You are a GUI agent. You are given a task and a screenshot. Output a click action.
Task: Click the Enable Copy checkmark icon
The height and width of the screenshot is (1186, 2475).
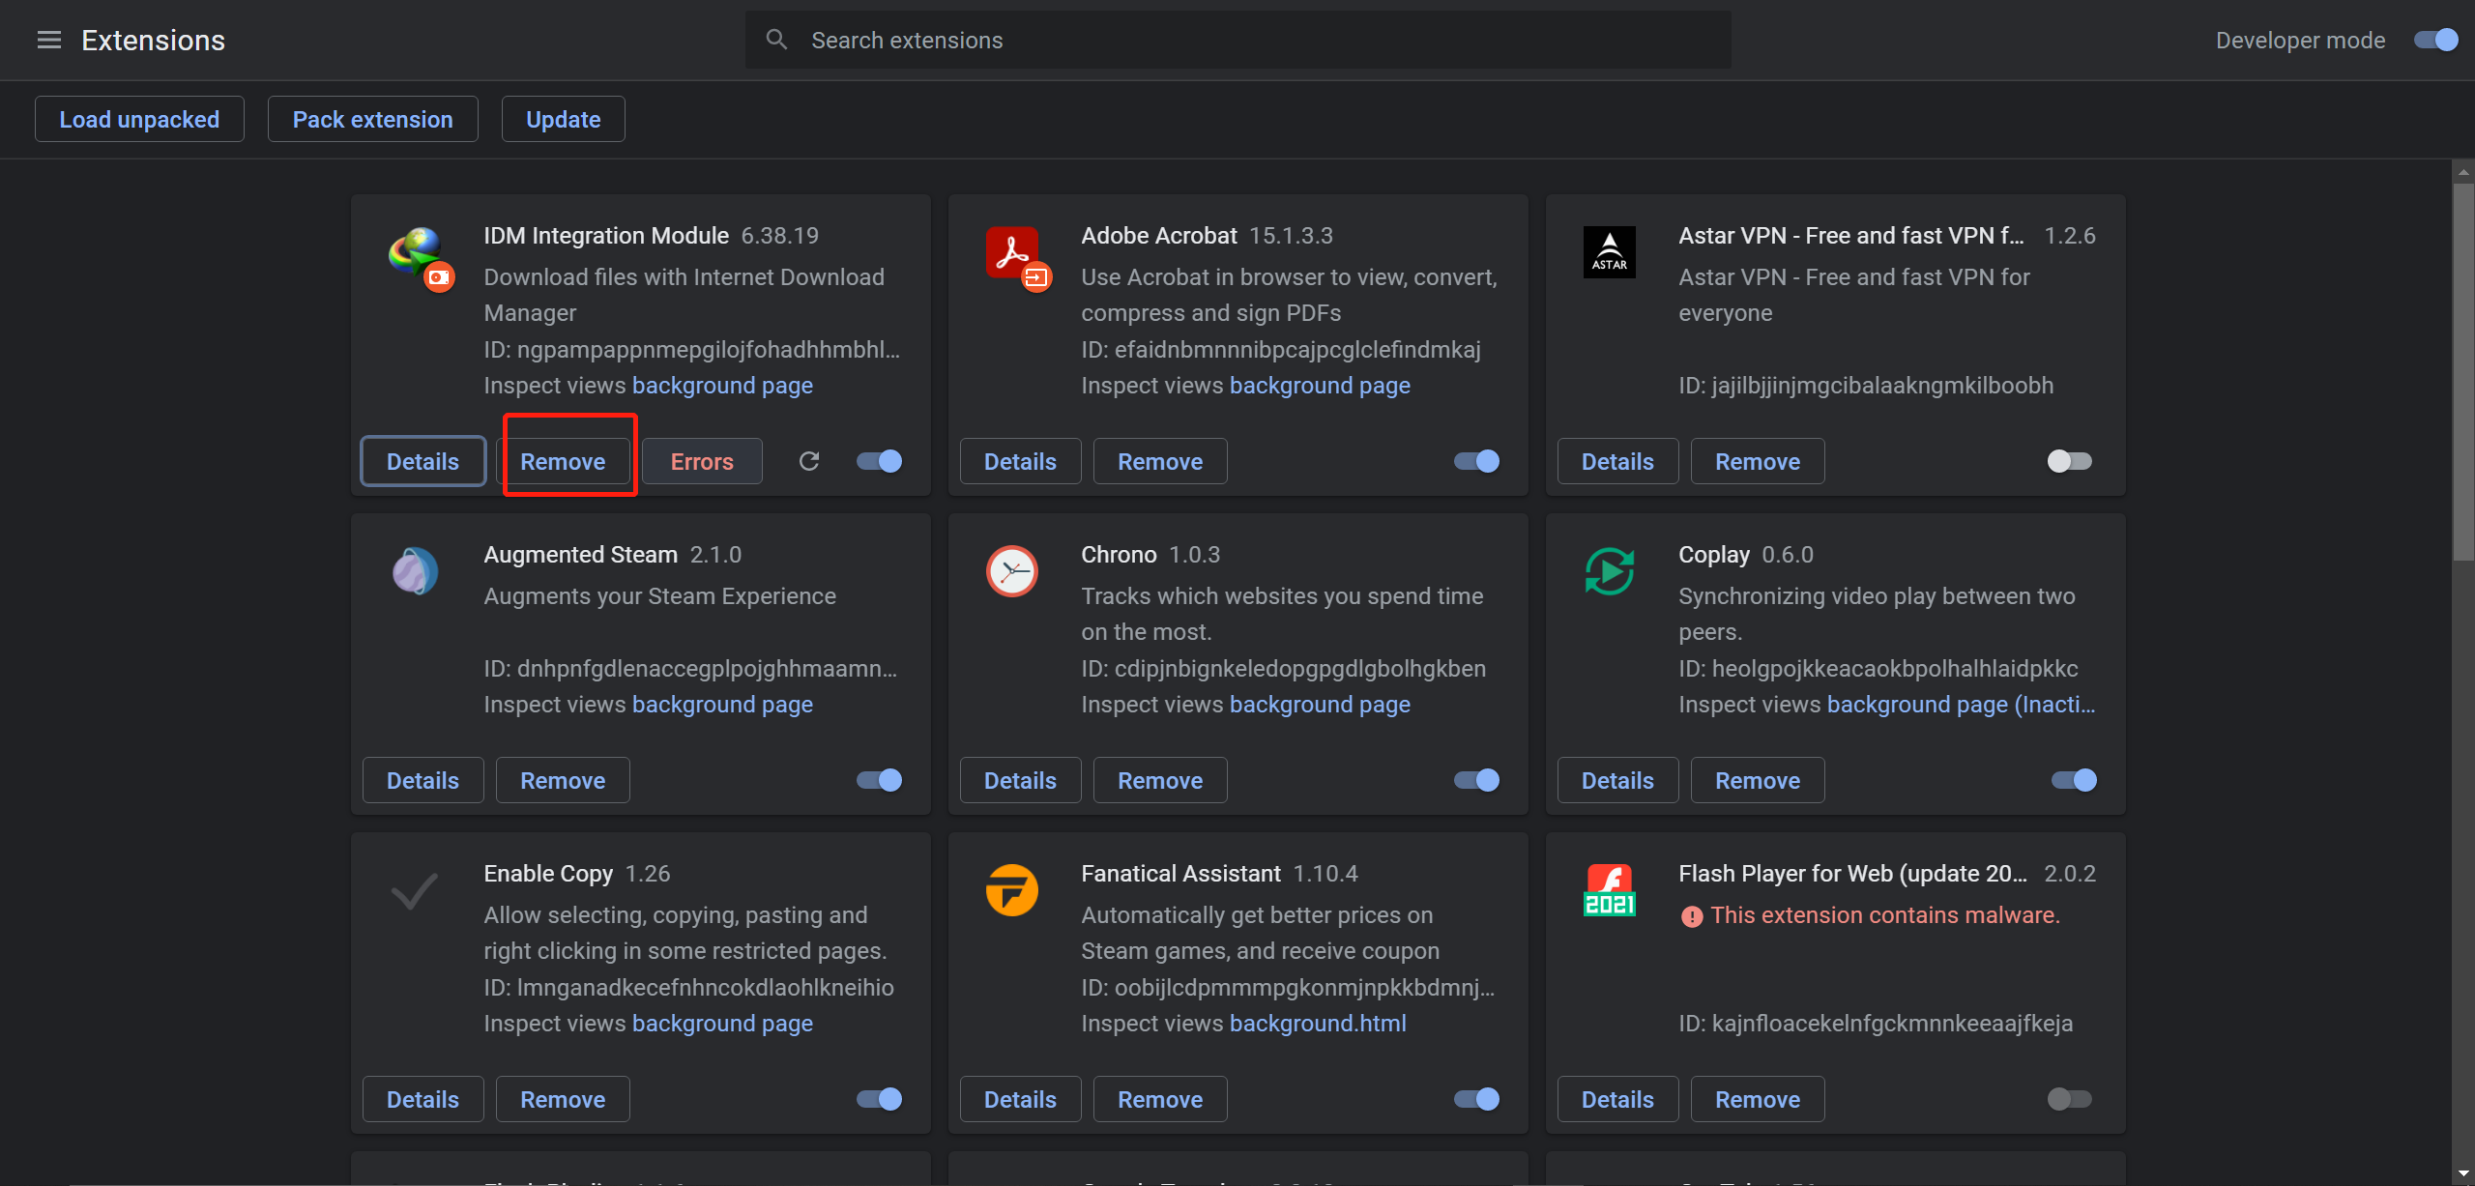pos(414,890)
